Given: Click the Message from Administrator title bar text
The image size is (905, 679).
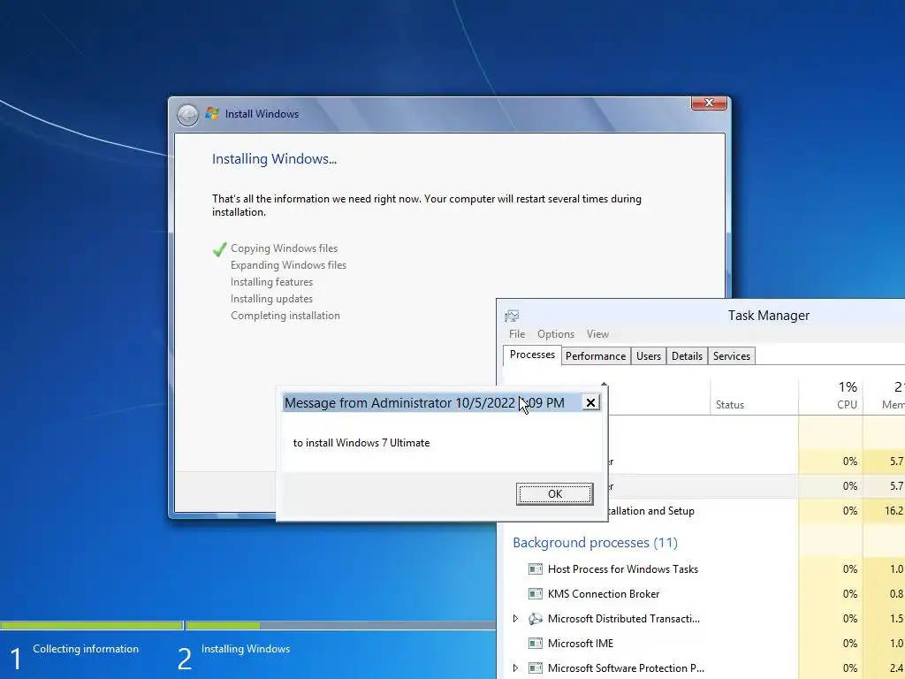Looking at the screenshot, I should (424, 403).
